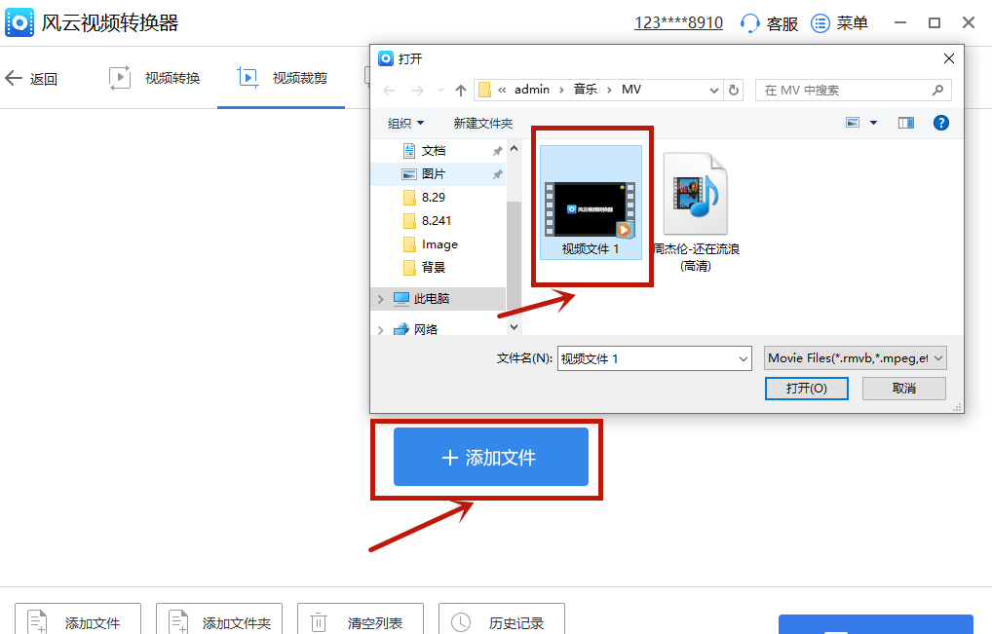The height and width of the screenshot is (634, 992).
Task: Click the up-directory arrow in dialog
Action: click(x=461, y=91)
